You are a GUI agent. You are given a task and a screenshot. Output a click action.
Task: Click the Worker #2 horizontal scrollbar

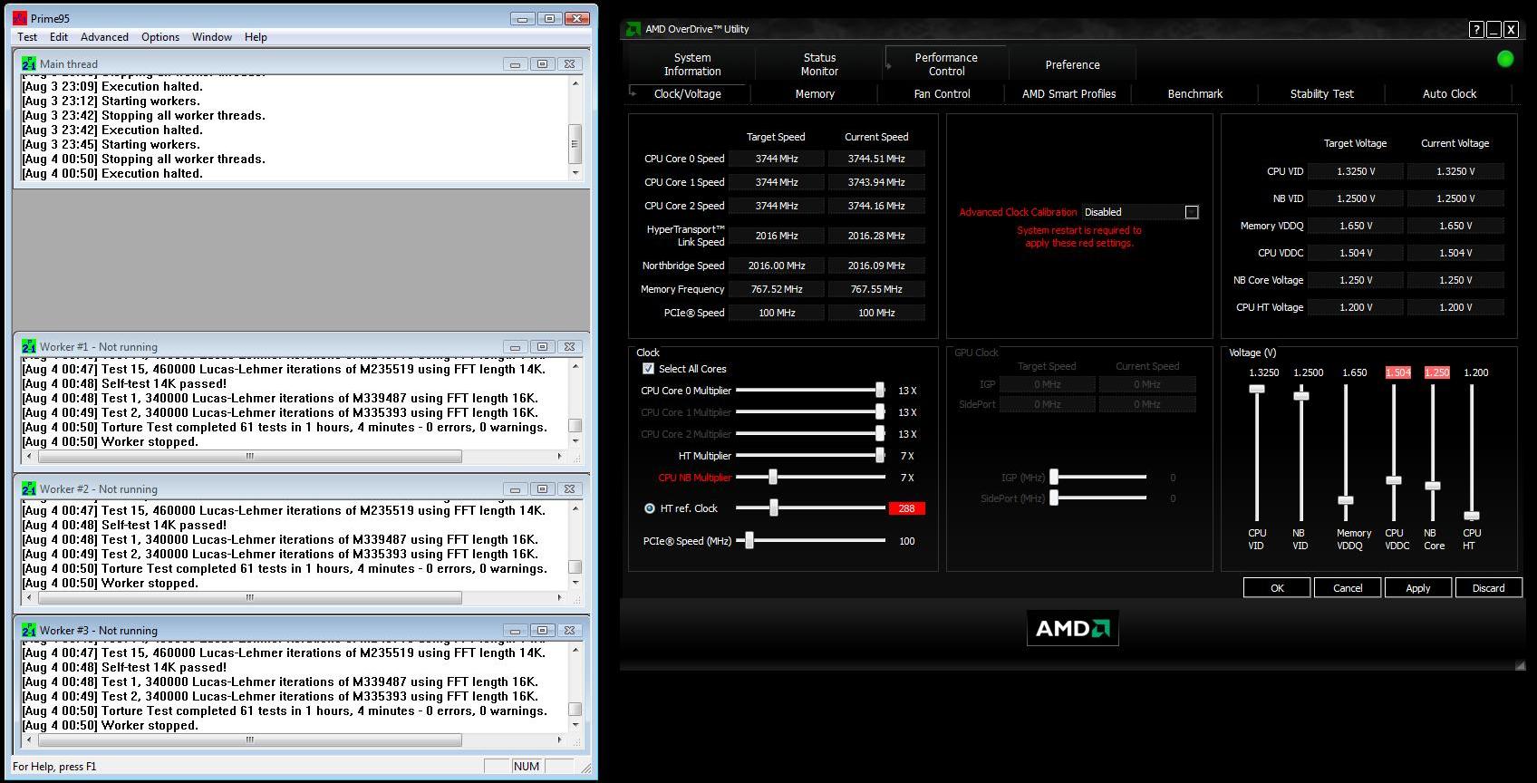[294, 597]
